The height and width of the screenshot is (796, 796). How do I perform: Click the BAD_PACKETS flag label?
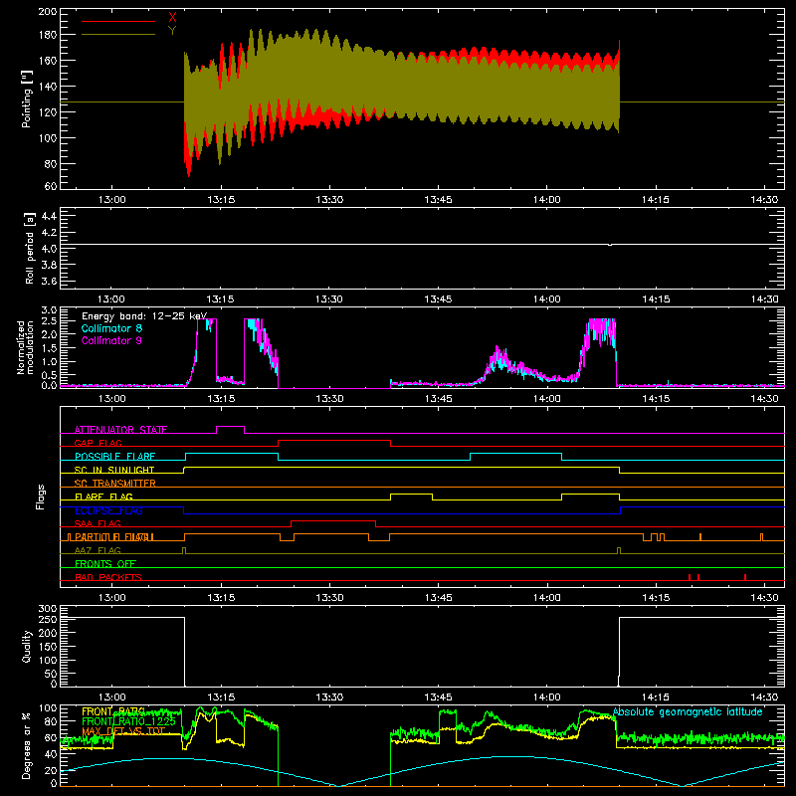pos(108,577)
